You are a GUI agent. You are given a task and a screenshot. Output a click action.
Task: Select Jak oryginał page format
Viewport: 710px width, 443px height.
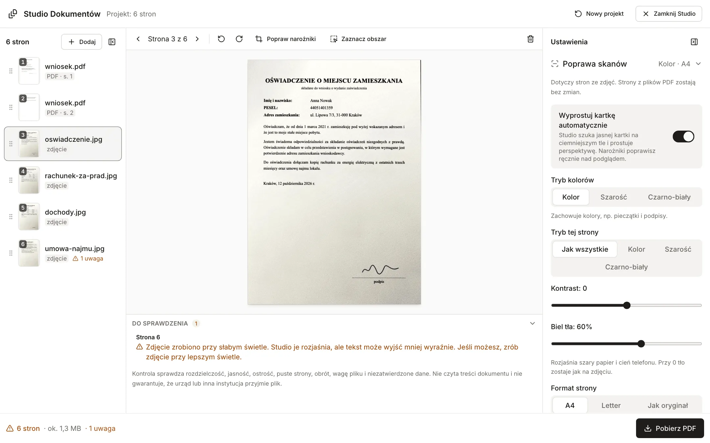click(x=668, y=406)
